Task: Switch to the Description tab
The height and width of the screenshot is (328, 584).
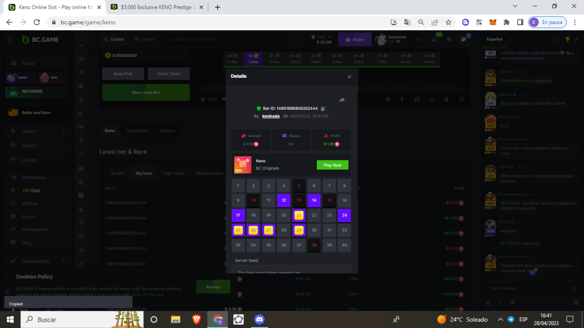Action: pyautogui.click(x=137, y=131)
